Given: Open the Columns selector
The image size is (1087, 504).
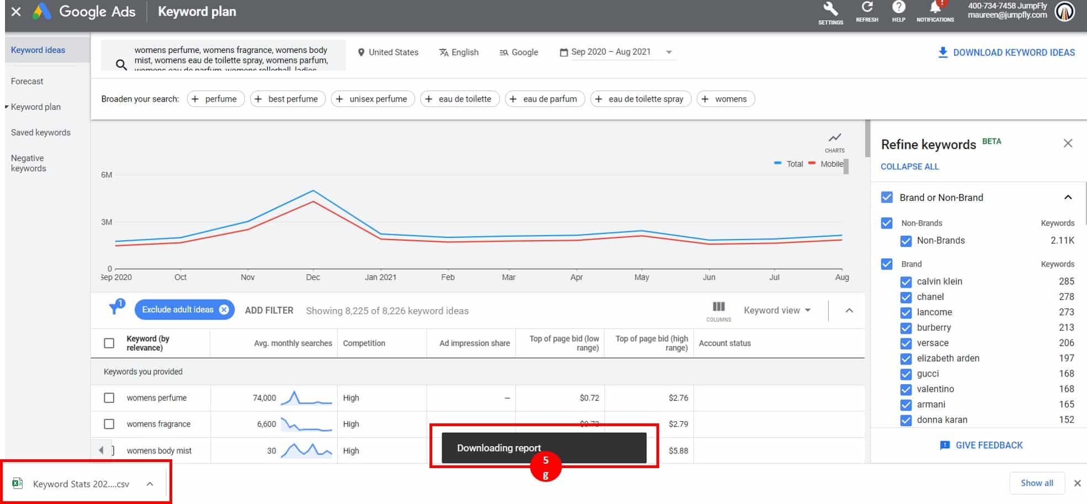Looking at the screenshot, I should coord(718,311).
